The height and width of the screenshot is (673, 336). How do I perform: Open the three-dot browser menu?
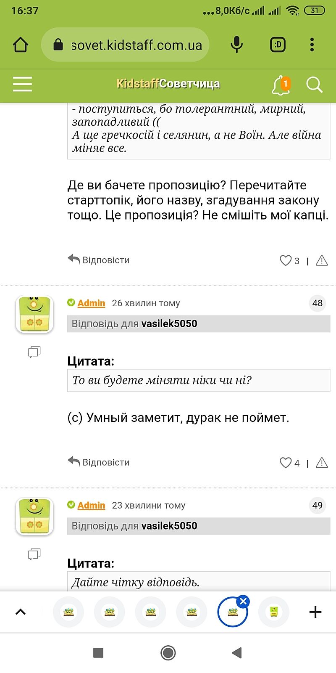312,45
